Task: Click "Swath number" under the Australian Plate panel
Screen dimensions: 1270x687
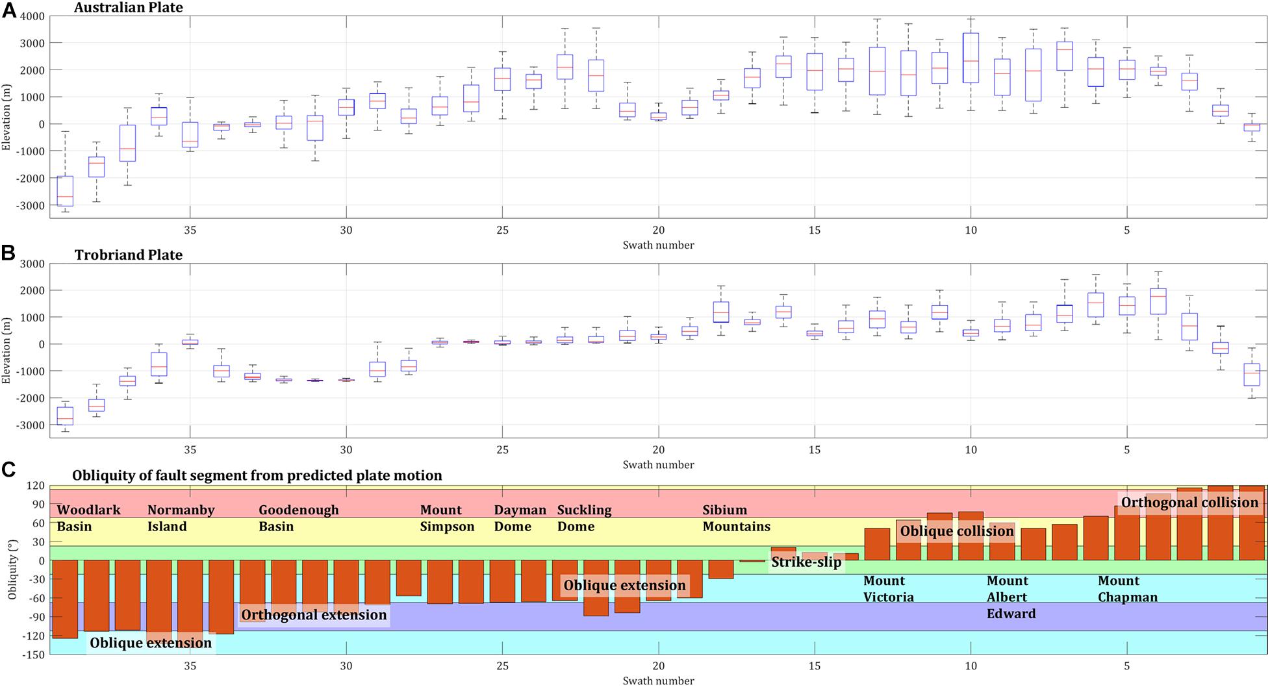Action: point(658,245)
